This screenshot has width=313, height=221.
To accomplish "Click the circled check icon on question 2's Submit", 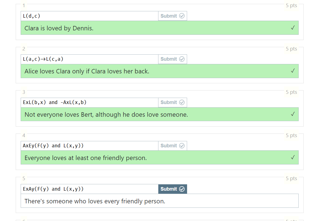I will point(182,59).
